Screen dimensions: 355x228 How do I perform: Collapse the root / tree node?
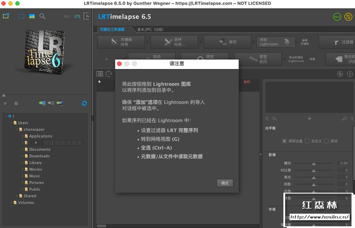point(6,116)
